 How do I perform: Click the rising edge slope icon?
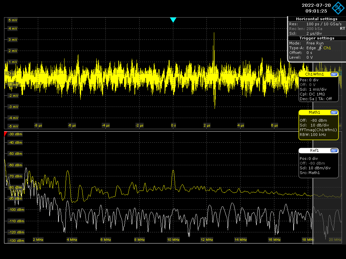[320, 48]
